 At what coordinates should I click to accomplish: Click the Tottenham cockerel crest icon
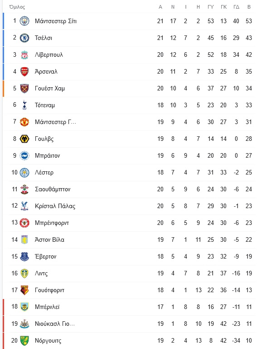[24, 105]
